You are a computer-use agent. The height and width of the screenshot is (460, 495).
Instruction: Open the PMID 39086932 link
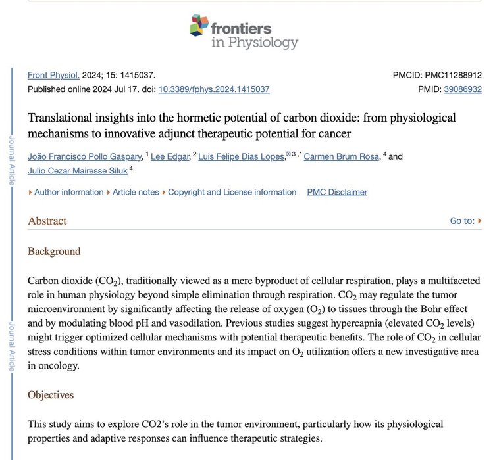(463, 89)
